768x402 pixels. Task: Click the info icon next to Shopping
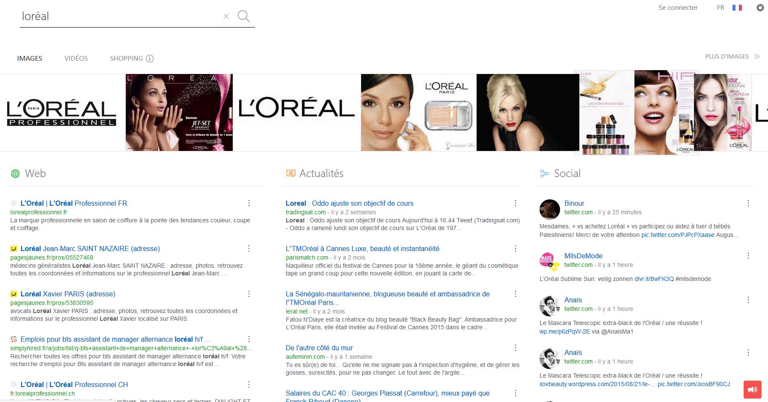[x=150, y=59]
